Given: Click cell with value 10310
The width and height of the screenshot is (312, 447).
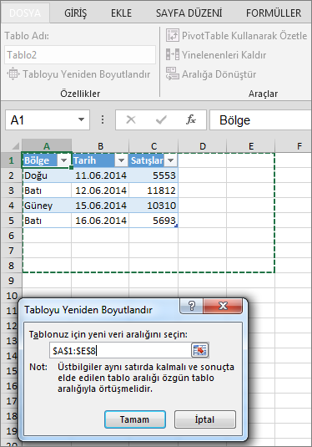Looking at the screenshot, I should coord(153,206).
